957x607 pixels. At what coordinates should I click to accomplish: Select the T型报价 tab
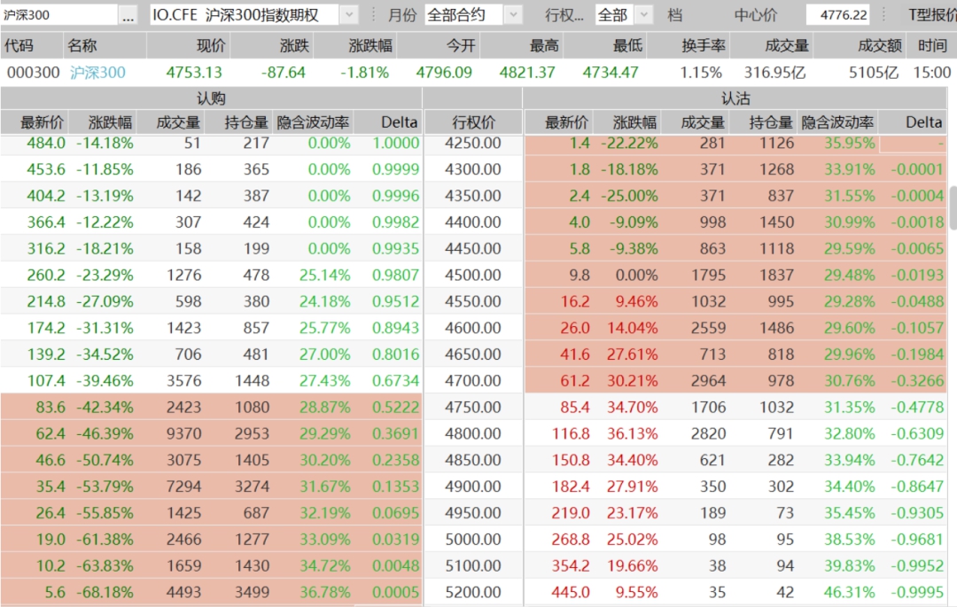[x=932, y=15]
